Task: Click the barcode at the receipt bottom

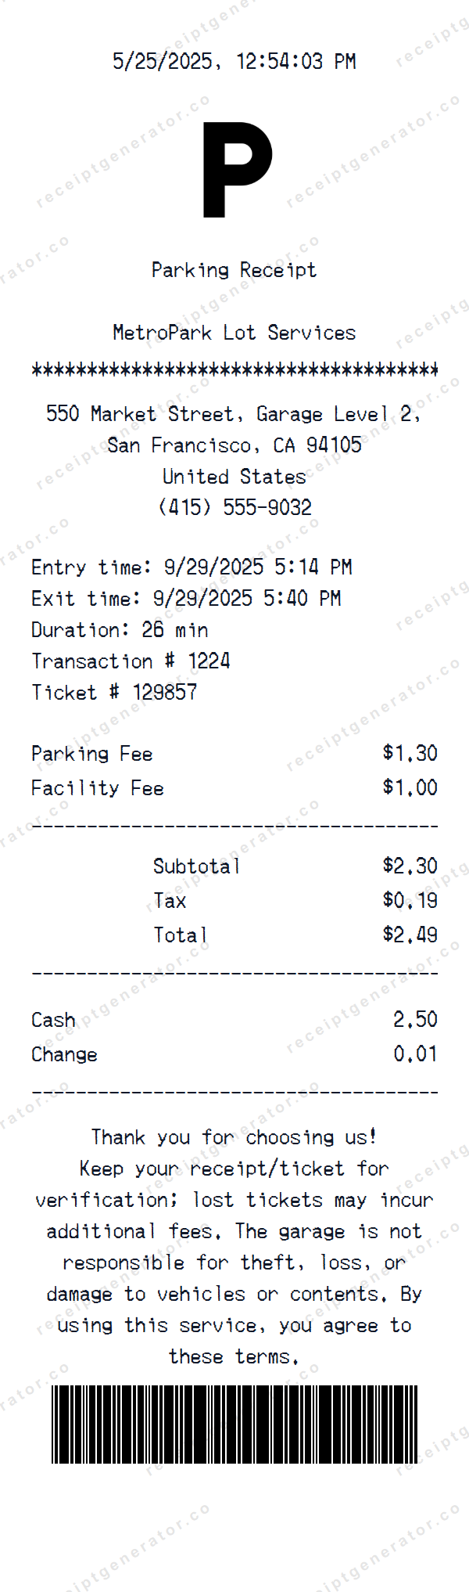Action: click(x=234, y=1424)
